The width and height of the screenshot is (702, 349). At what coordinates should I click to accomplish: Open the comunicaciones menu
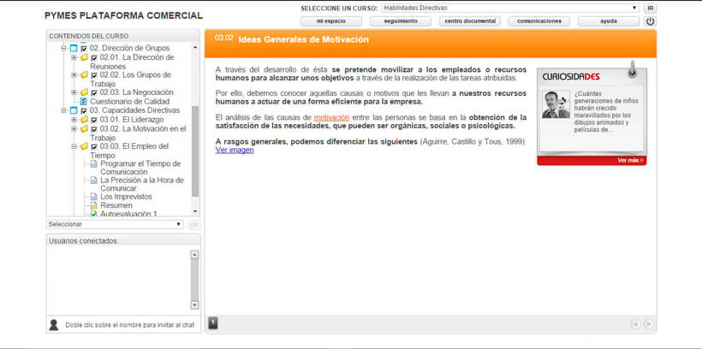point(539,21)
